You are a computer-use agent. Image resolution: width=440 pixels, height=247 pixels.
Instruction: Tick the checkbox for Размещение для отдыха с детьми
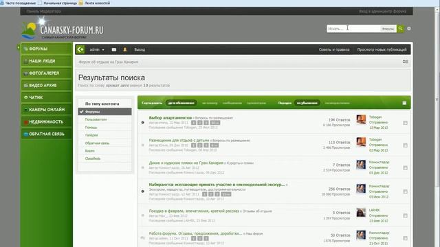pyautogui.click(x=405, y=145)
